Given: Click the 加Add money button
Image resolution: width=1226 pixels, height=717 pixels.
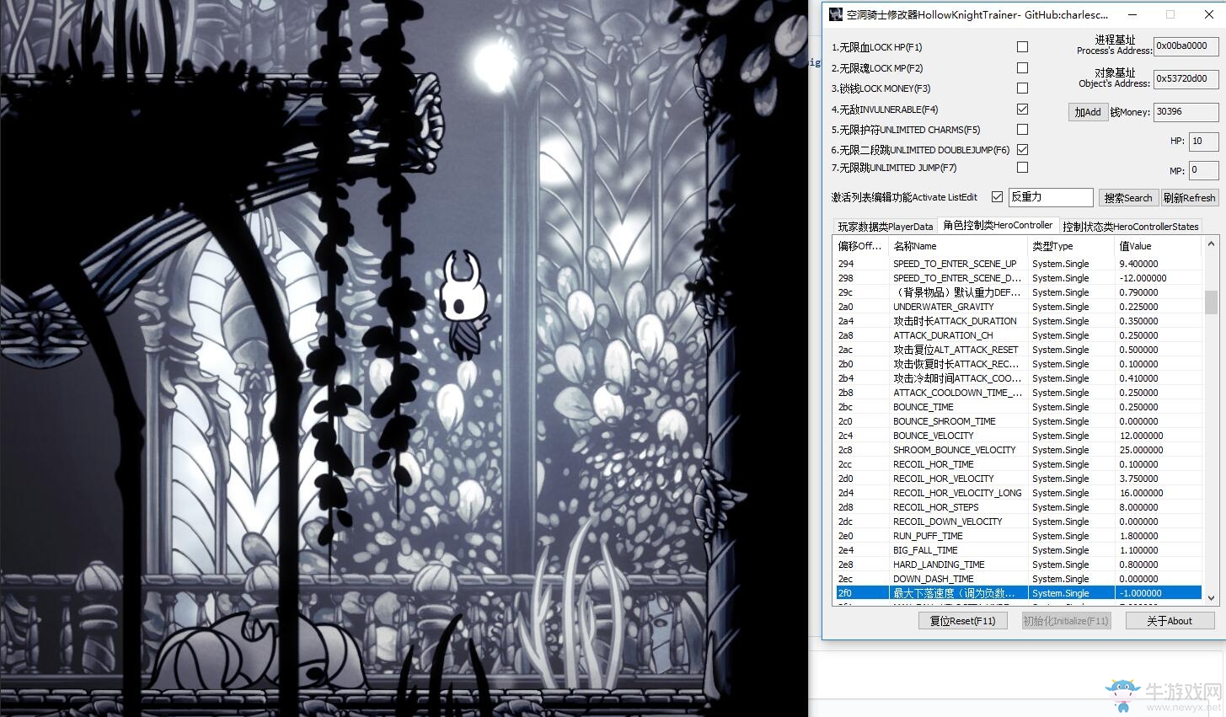Looking at the screenshot, I should coord(1087,111).
